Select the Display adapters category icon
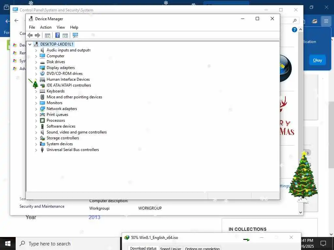 point(42,68)
